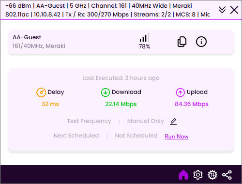Image resolution: width=242 pixels, height=184 pixels.
Task: Open the settings gear icon
Action: click(x=198, y=175)
